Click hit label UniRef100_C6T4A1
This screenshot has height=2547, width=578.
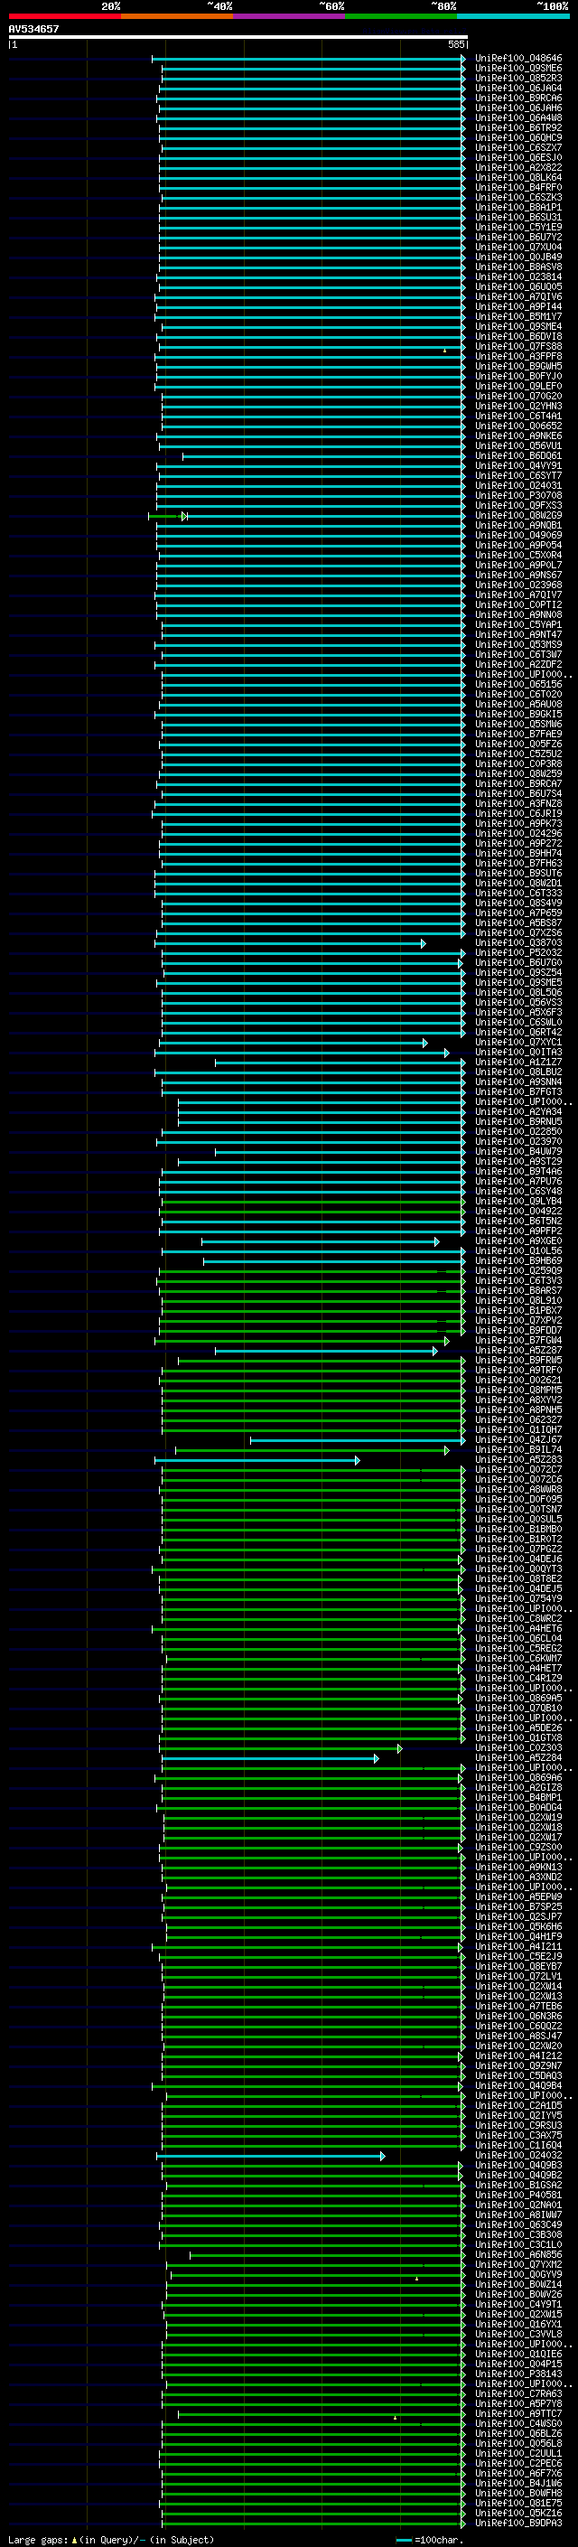[x=518, y=417]
